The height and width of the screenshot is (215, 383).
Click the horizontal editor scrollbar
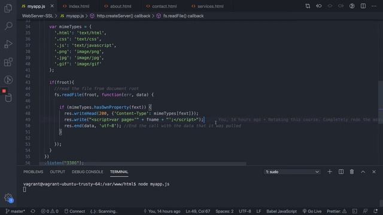(x=142, y=164)
